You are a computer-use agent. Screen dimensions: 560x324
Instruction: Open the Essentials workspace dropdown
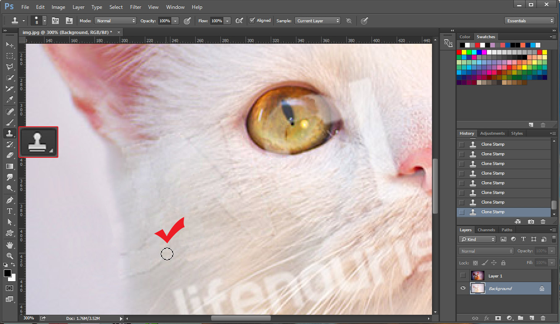529,21
